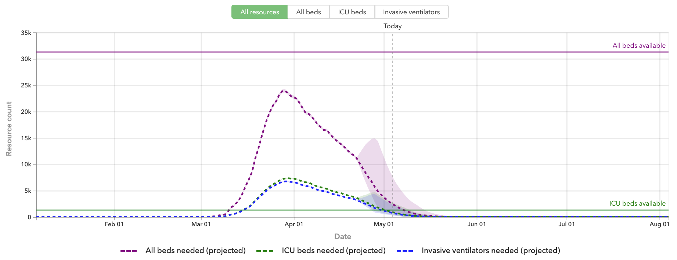
Task: Click the Date axis title
Action: pos(342,236)
